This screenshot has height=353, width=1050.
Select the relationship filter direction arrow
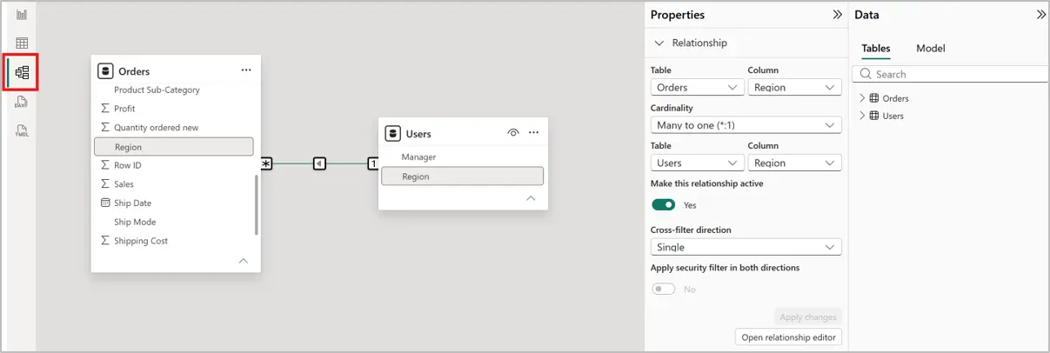[319, 163]
